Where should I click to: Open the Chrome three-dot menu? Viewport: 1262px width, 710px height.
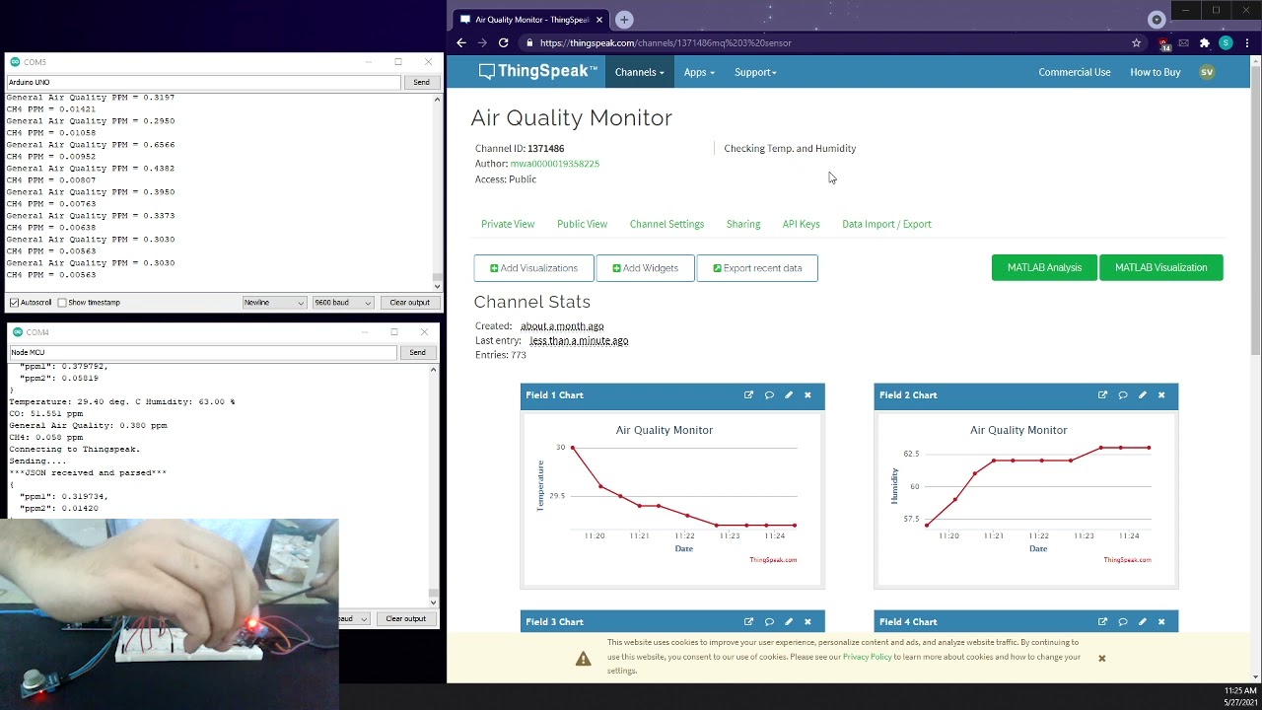[x=1245, y=43]
